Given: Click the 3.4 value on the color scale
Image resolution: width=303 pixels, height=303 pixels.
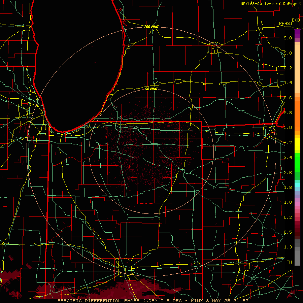Looking at the screenshot, I should pos(288,157).
